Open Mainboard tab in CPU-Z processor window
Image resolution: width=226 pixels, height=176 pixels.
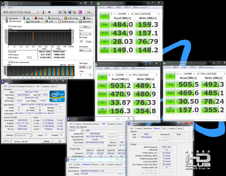pyautogui.click(x=21, y=86)
